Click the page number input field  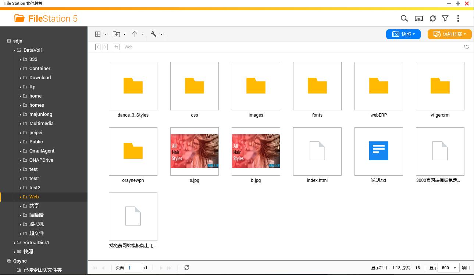pos(133,268)
